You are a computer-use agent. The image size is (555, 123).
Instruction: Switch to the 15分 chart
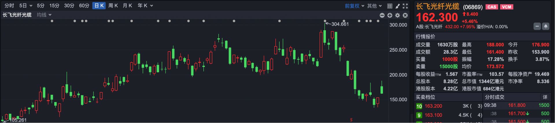54,6
